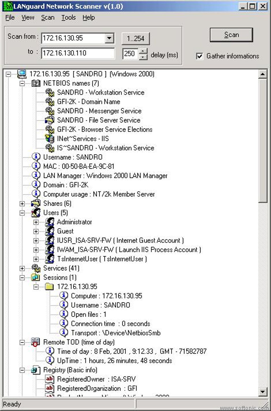Select Connection time : 0 seconds row
The width and height of the screenshot is (271, 411).
coord(111,324)
